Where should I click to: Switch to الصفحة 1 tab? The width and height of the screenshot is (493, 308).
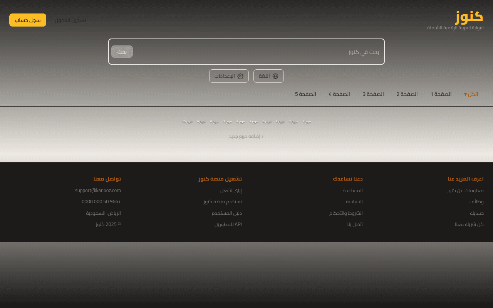(441, 94)
